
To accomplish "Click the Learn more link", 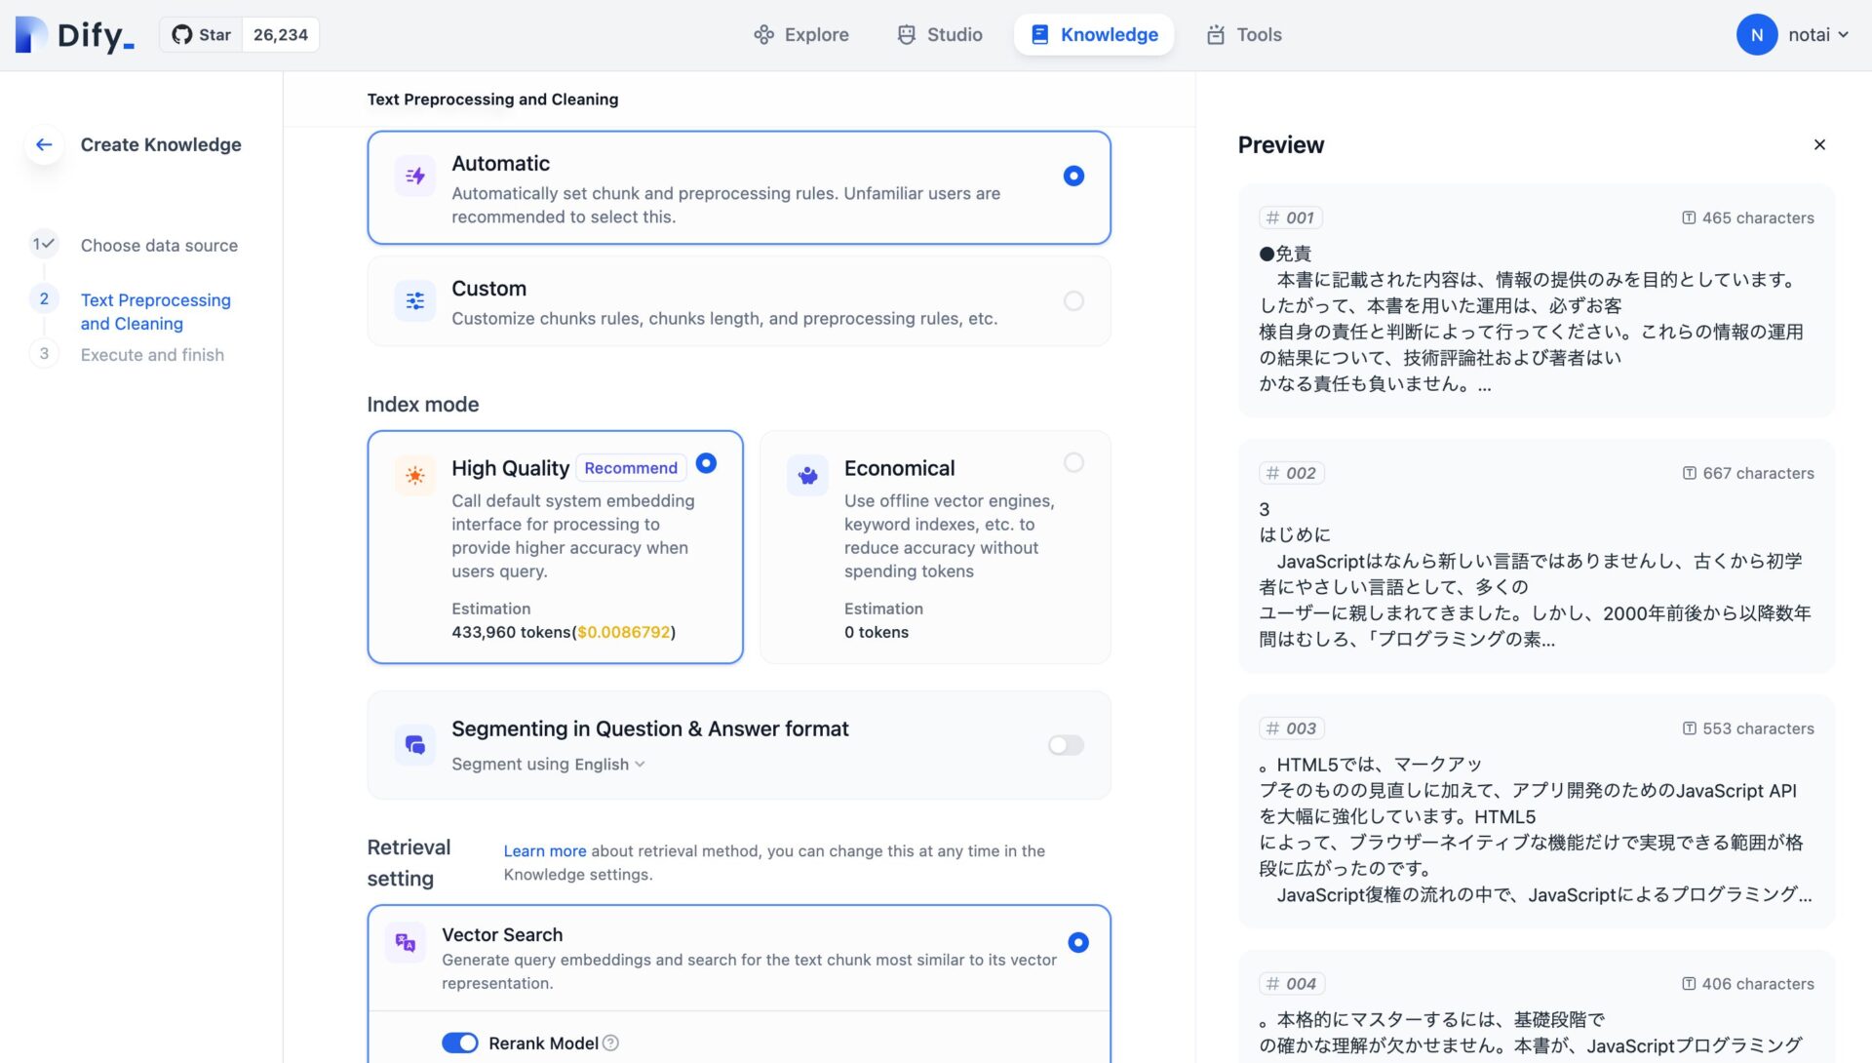I will click(544, 850).
